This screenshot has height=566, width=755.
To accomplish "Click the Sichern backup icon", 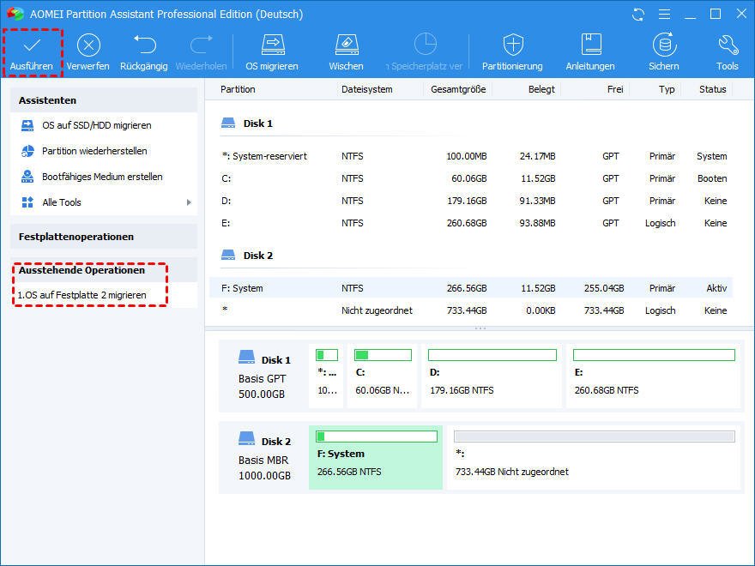I will 663,45.
